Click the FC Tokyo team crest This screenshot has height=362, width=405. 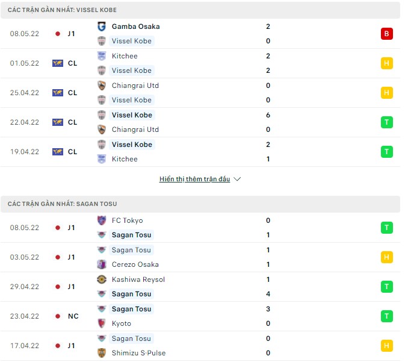[x=102, y=220]
